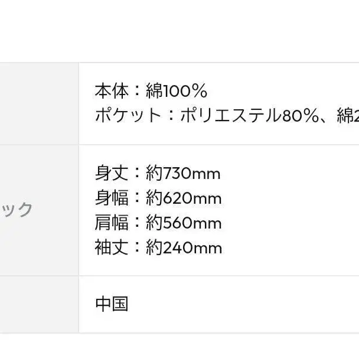
Task: Click the cut-off 綿2 text at right edge
Action: coord(348,115)
